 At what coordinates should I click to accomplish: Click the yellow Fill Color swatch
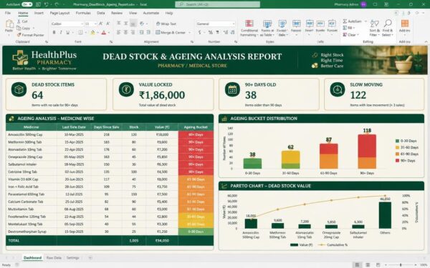[x=92, y=33]
